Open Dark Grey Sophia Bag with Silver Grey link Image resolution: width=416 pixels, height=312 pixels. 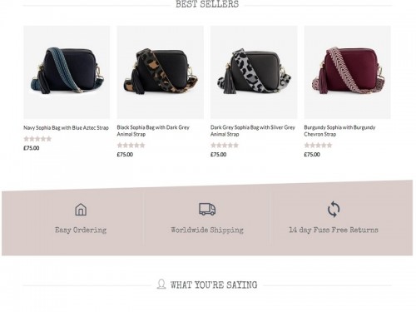pos(253,131)
